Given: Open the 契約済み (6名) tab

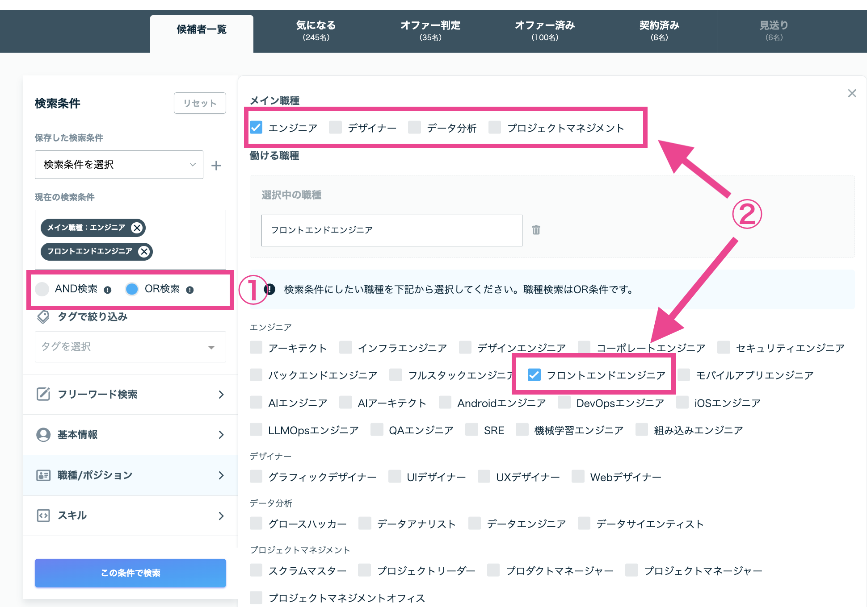Looking at the screenshot, I should tap(659, 30).
